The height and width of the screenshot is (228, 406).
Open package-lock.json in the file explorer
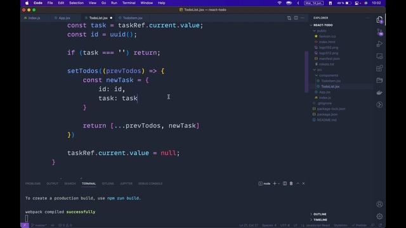point(331,109)
